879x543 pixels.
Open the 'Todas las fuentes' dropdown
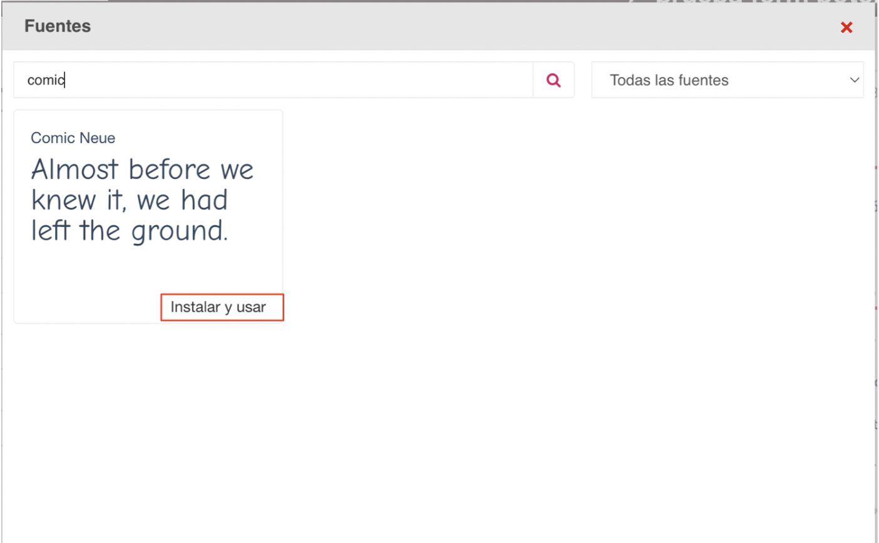[727, 80]
